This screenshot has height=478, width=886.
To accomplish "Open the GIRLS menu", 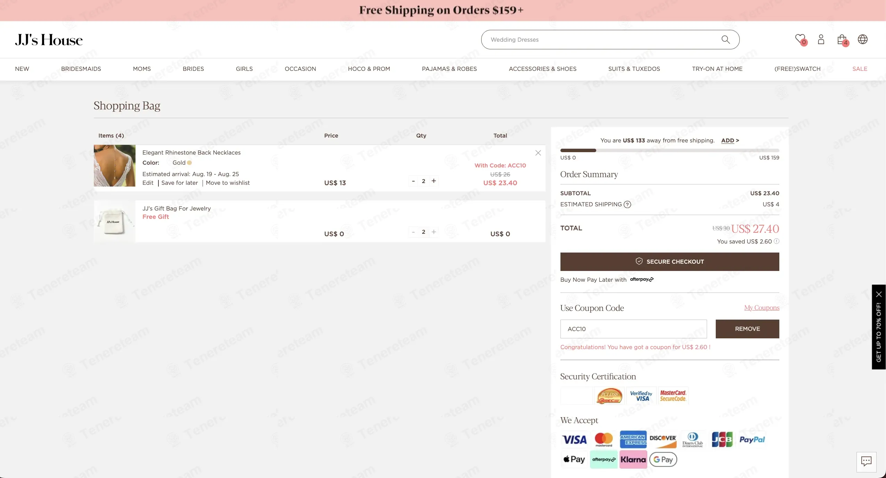I will pos(244,69).
